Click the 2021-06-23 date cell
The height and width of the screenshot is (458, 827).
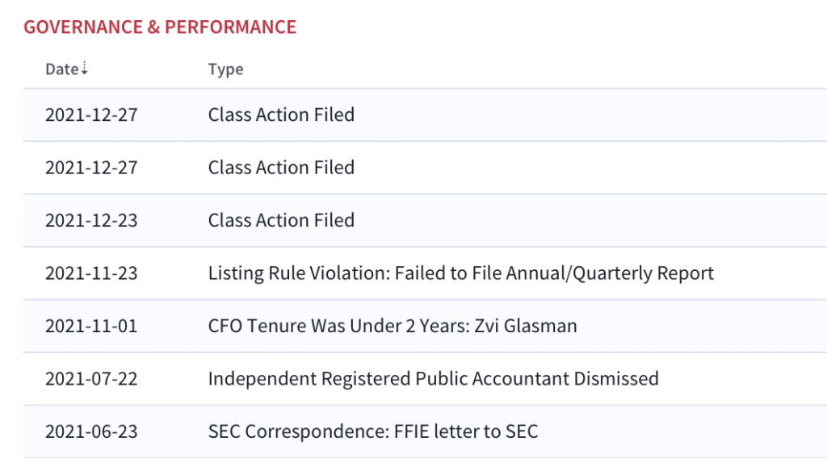(x=91, y=431)
